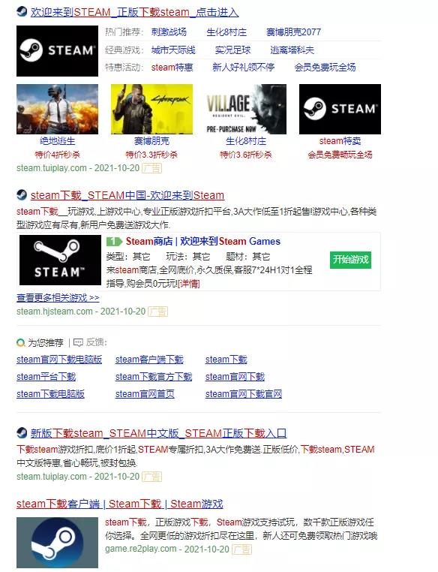The image size is (438, 572).
Task: Click the 广告 tag after steam.hjsteam.com
Action: (x=157, y=312)
